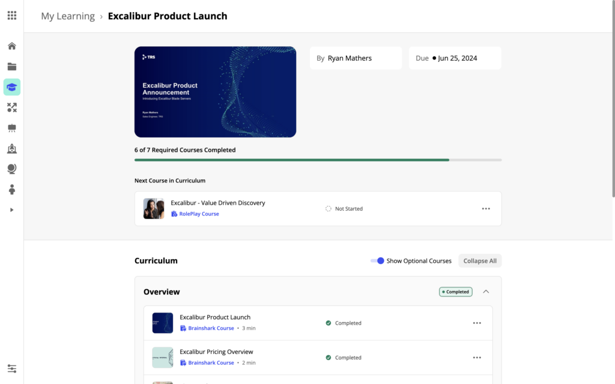615x384 pixels.
Task: Click the RolePlay Course label
Action: tap(199, 214)
